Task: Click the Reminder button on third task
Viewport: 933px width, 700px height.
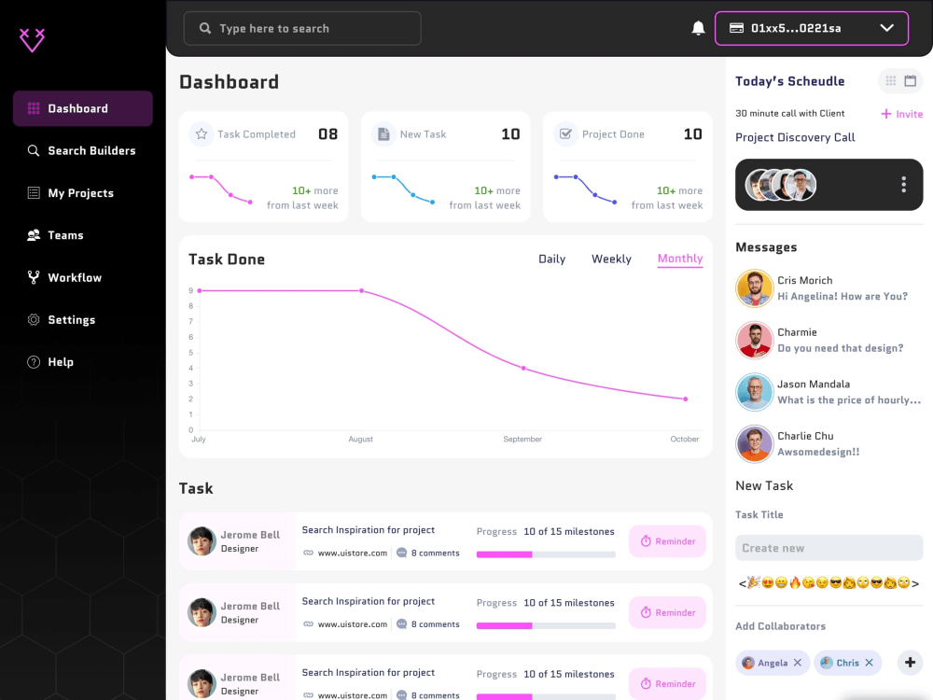Action: [667, 684]
